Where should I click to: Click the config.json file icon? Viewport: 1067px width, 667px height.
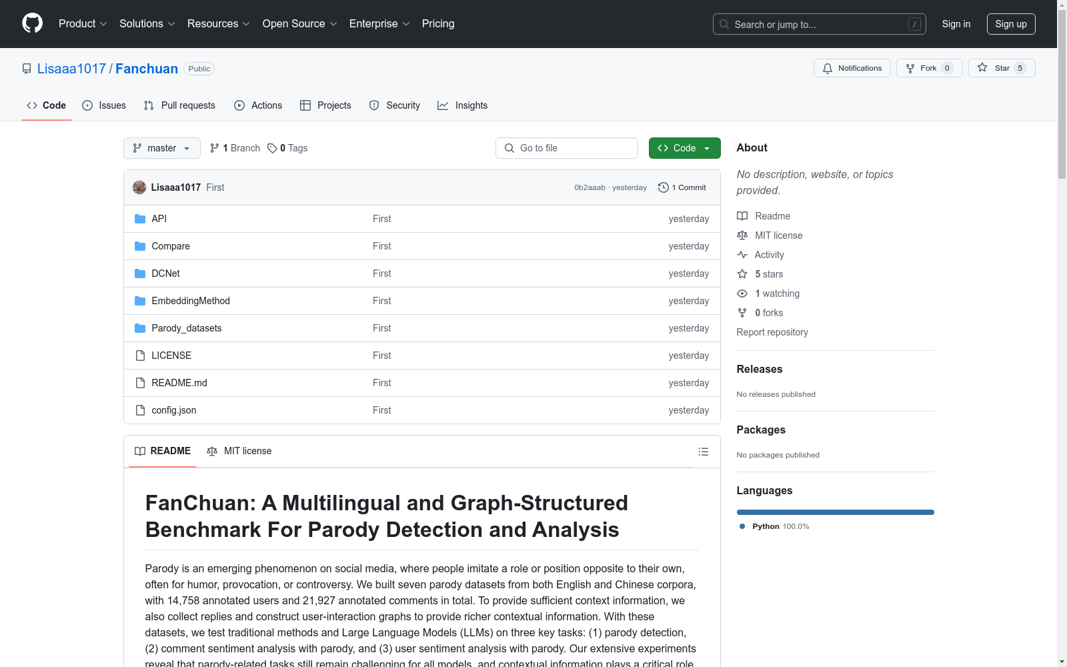coord(140,410)
